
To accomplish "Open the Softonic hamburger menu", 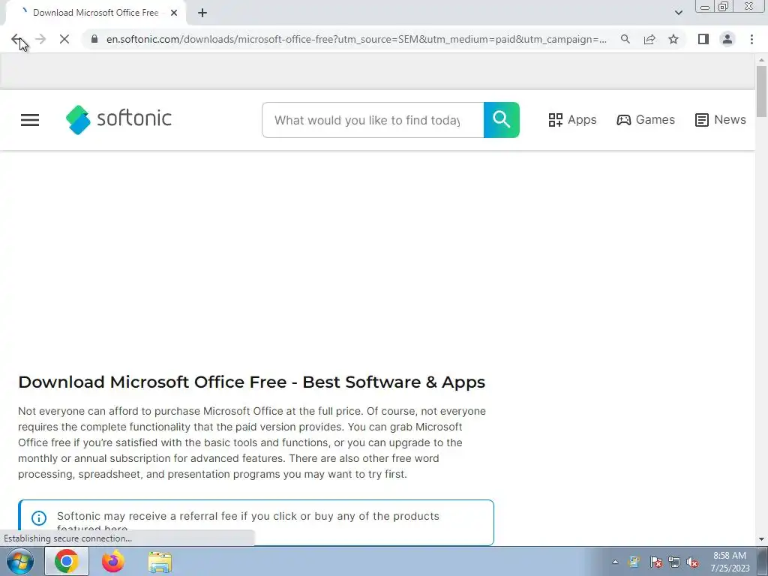I will [x=30, y=120].
